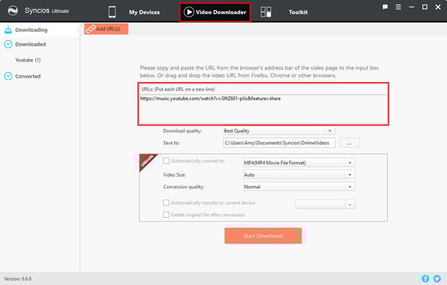
Task: Open the Conversion quality dropdown arrow
Action: (350, 187)
